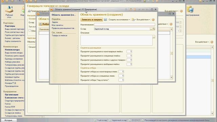Open the Задачи link in the navigation panel
Image resolution: width=217 pixels, height=122 pixels.
(55, 22)
